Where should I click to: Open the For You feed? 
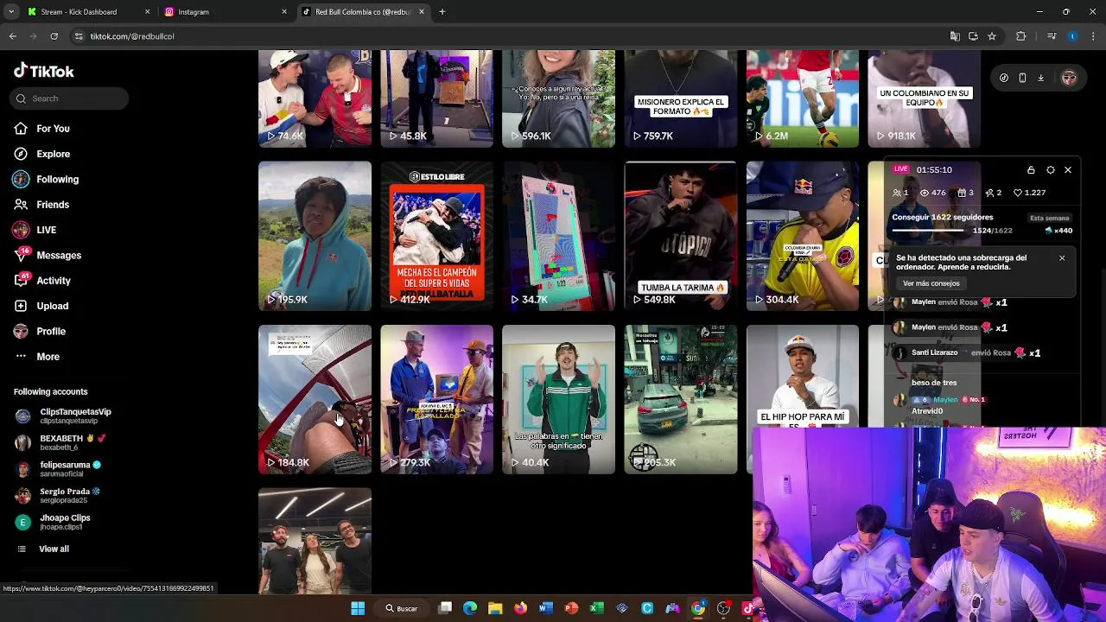41,129
